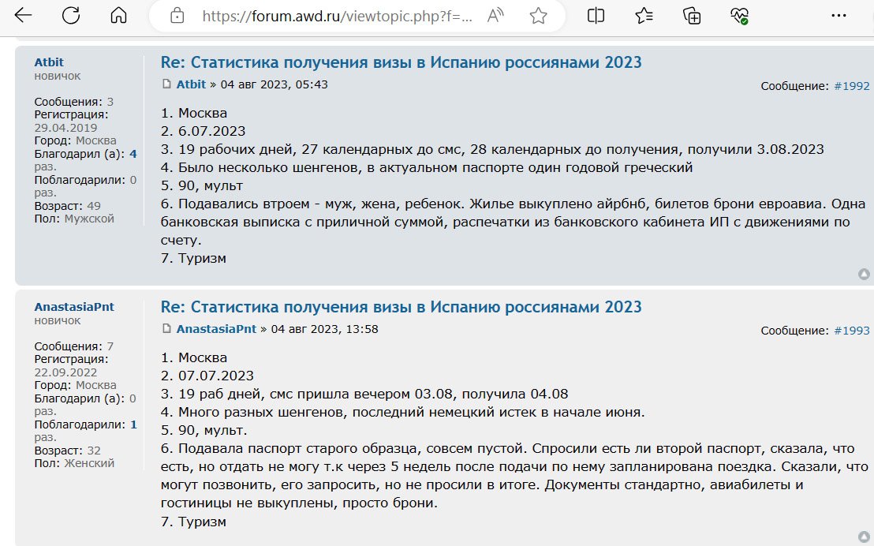874x546 pixels.
Task: Reload the page with the refresh icon
Action: (71, 16)
